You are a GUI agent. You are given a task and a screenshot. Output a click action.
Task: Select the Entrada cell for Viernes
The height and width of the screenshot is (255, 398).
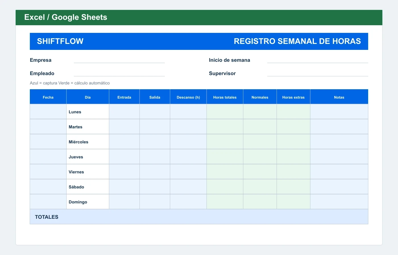[x=124, y=172]
